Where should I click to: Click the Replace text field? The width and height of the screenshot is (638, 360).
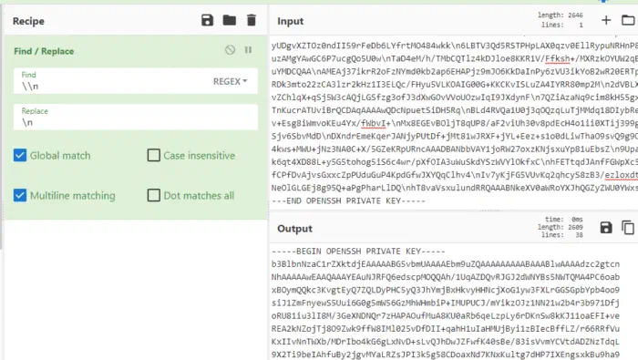136,118
